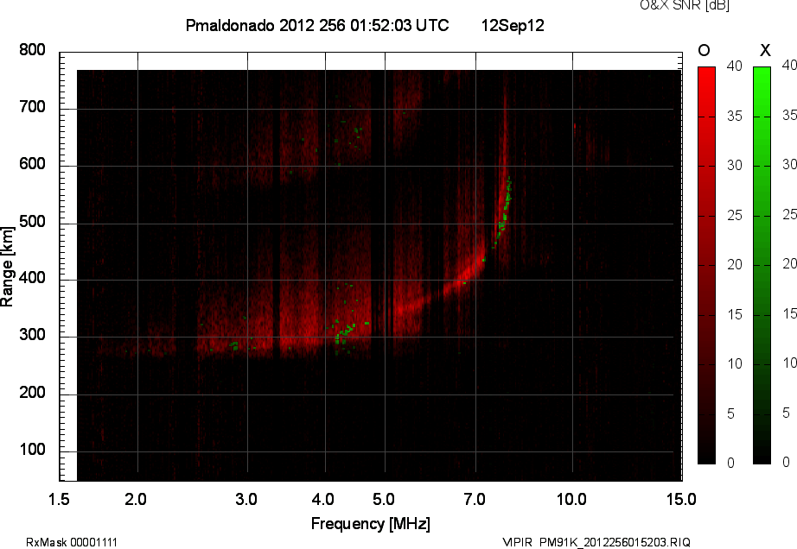Click the 15.0 frequency axis tick label

tap(682, 499)
